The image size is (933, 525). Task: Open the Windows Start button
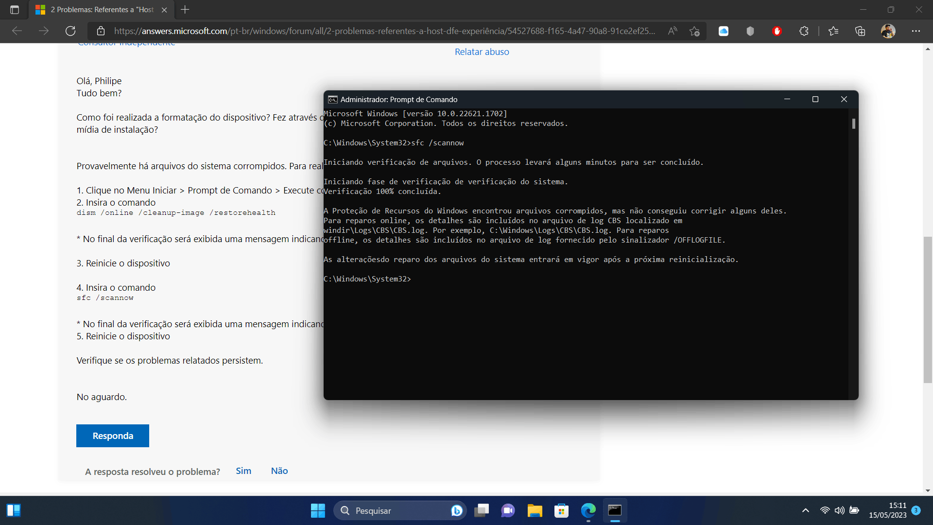pos(318,510)
